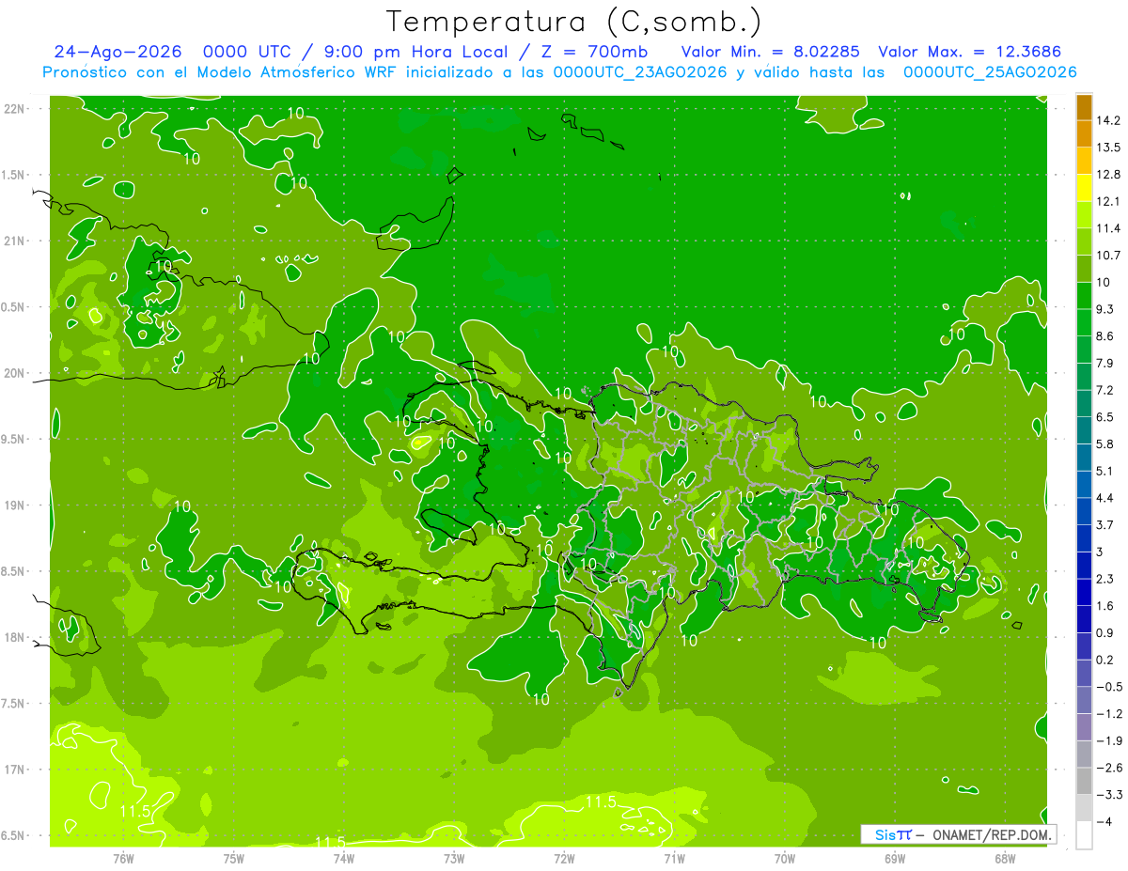Select 'Valor Min. = 8.02285' text

[770, 52]
